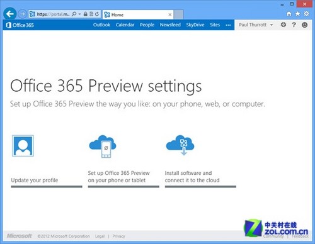Image resolution: width=315 pixels, height=244 pixels.
Task: Click the compatibility view icon
Action: click(x=91, y=14)
